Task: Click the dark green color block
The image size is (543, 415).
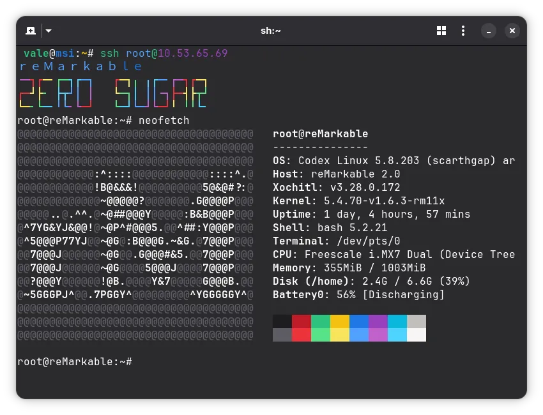Action: 321,321
